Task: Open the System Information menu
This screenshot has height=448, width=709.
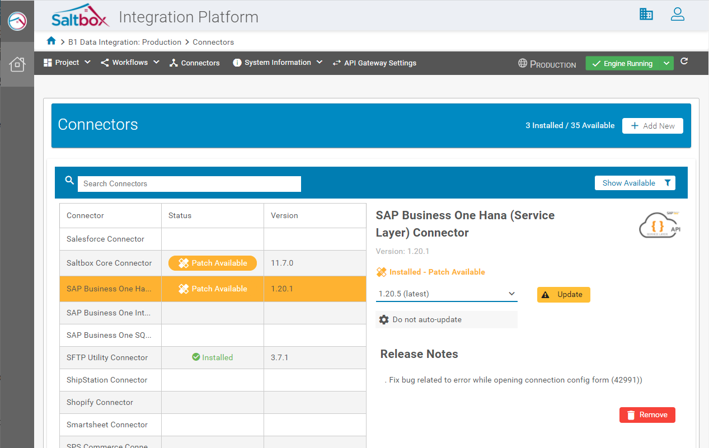Action: click(278, 63)
